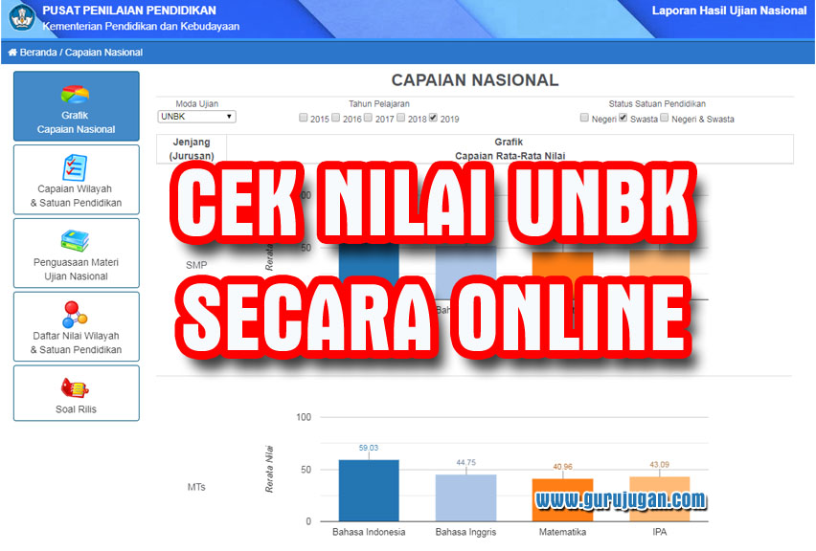
Task: Open the Capaian Wilayah checklist icon
Action: pyautogui.click(x=75, y=167)
